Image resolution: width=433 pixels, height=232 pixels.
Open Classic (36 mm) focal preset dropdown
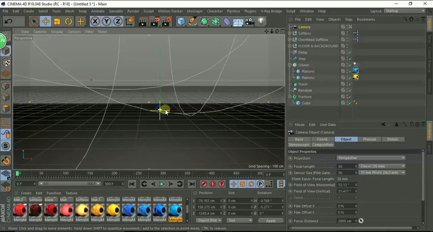(382, 166)
